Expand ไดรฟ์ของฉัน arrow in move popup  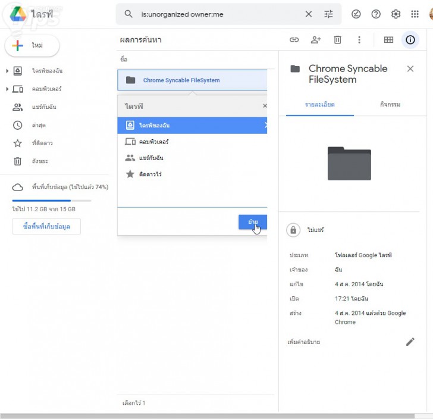coord(265,125)
